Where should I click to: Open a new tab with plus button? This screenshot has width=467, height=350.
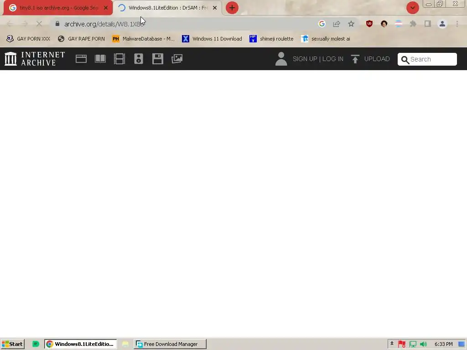(232, 8)
